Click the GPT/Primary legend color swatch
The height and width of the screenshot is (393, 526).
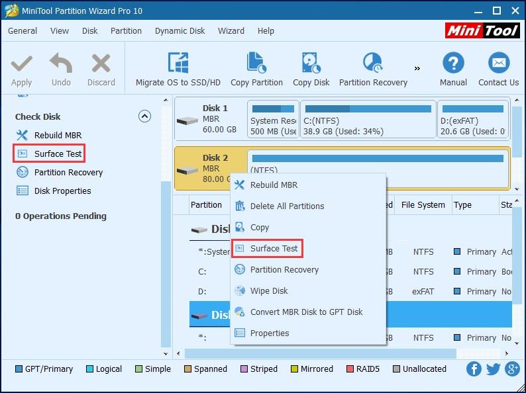click(19, 369)
